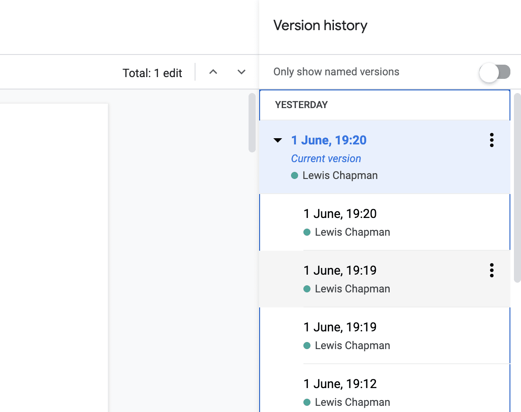The width and height of the screenshot is (521, 412).
Task: Open three-dot menu on highlighted 19:19 version
Action: click(491, 270)
